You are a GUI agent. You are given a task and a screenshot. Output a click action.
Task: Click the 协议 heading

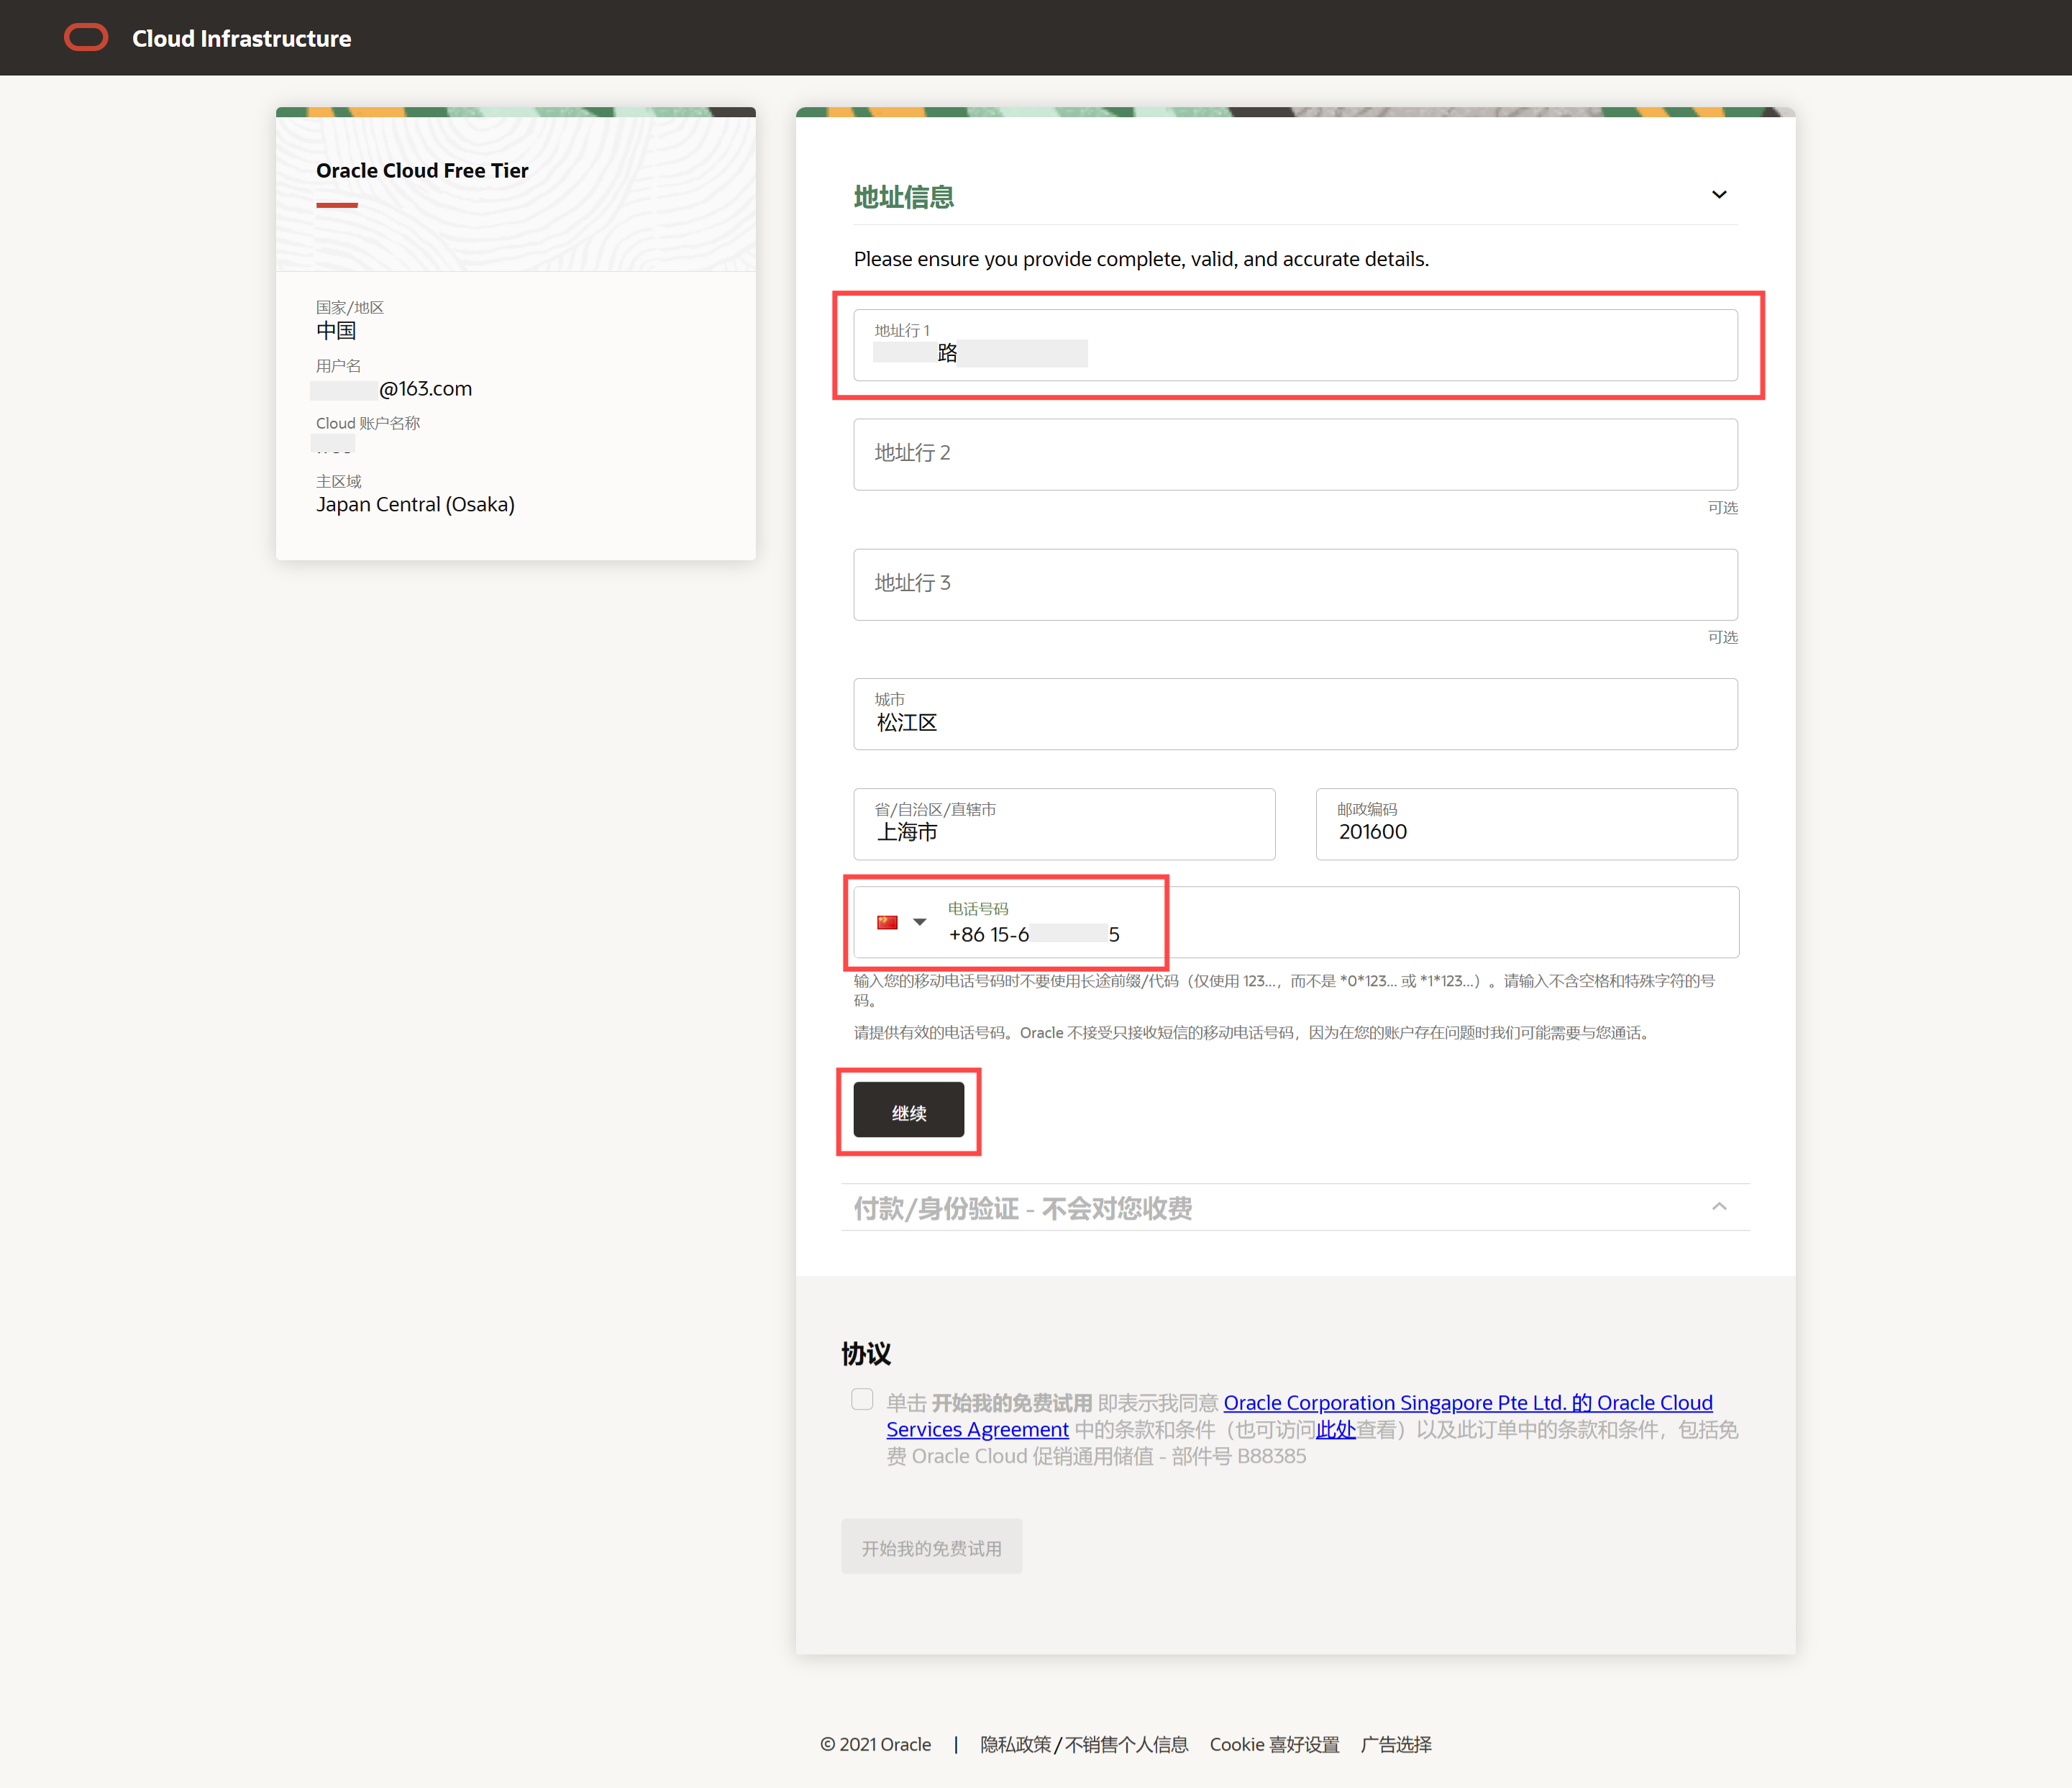point(866,1354)
